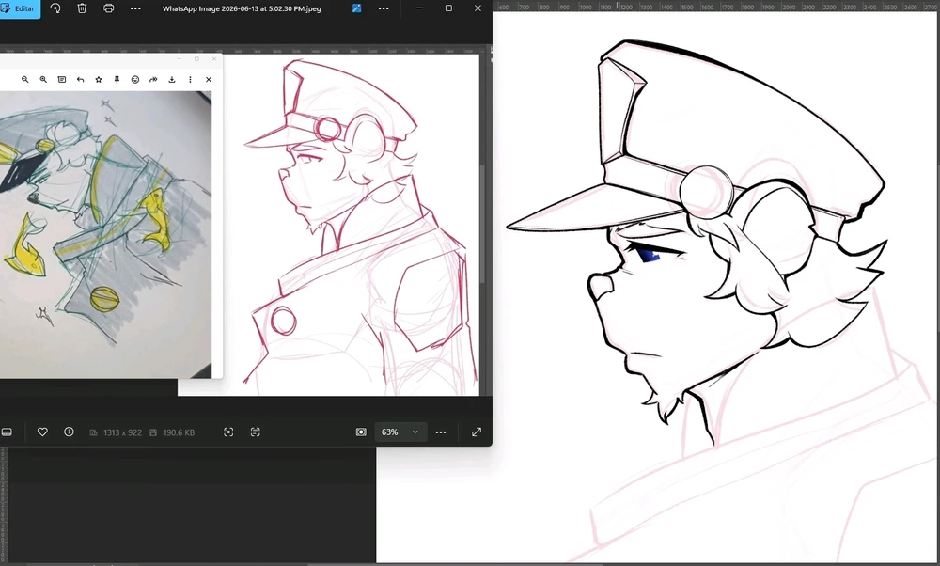The image size is (940, 566).
Task: Click the horizontal ruler above the canvas
Action: pyautogui.click(x=716, y=6)
